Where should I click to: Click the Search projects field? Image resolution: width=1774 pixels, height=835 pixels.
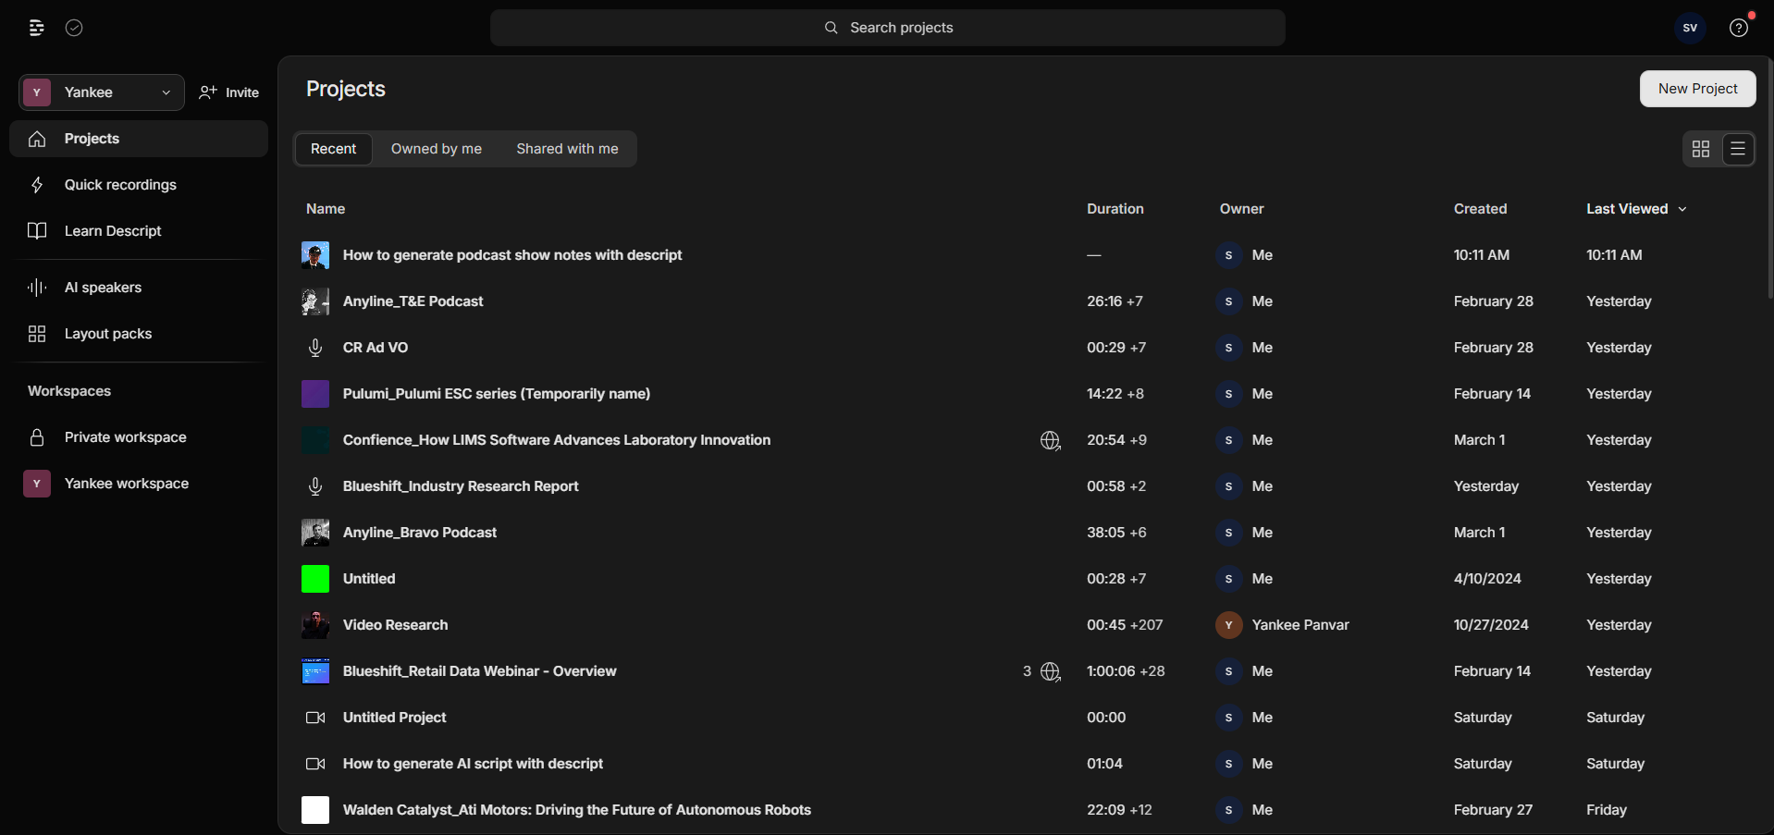click(x=887, y=28)
